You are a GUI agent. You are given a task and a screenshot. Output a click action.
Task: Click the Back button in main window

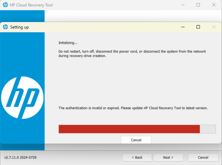click(x=137, y=158)
